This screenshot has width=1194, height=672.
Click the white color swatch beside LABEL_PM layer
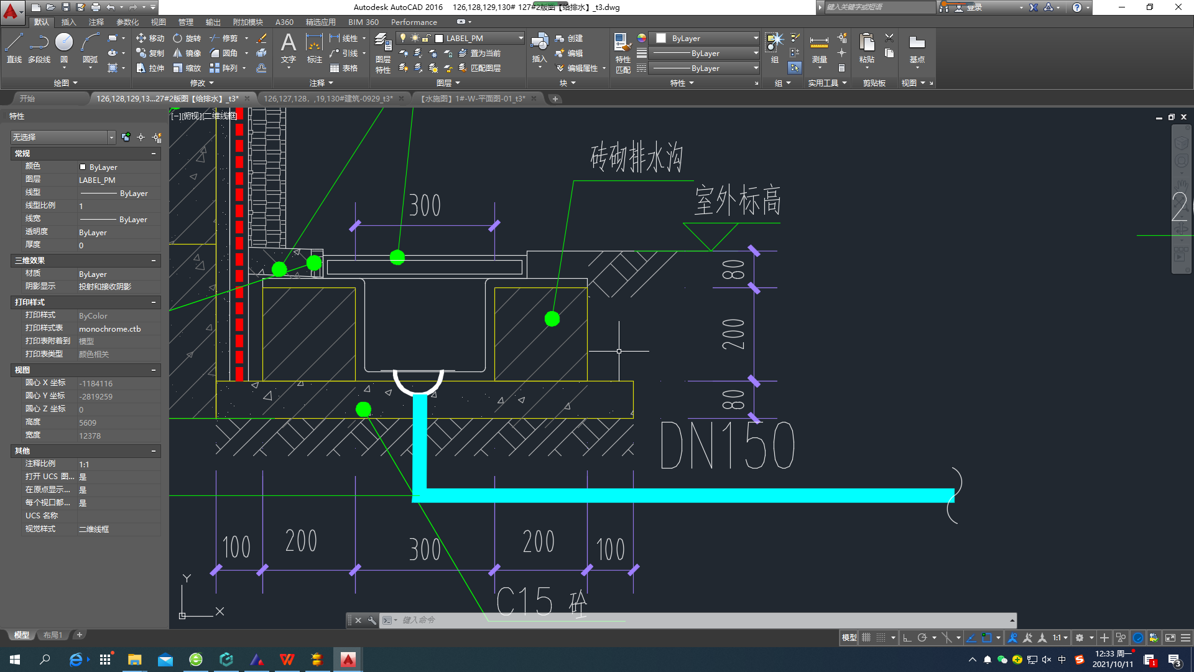pyautogui.click(x=439, y=38)
